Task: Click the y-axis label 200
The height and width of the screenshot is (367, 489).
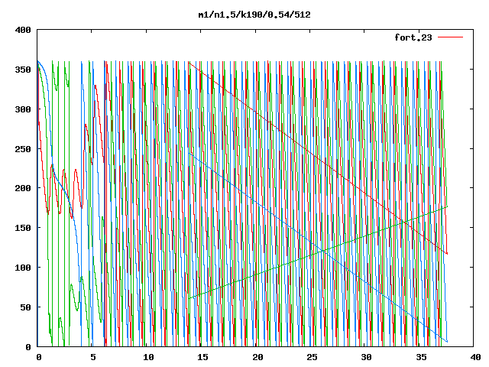Action: coord(23,188)
